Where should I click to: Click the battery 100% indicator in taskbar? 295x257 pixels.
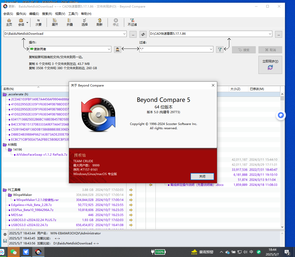tap(158, 252)
